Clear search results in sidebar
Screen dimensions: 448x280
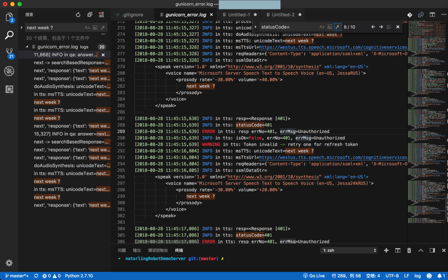tap(102, 15)
